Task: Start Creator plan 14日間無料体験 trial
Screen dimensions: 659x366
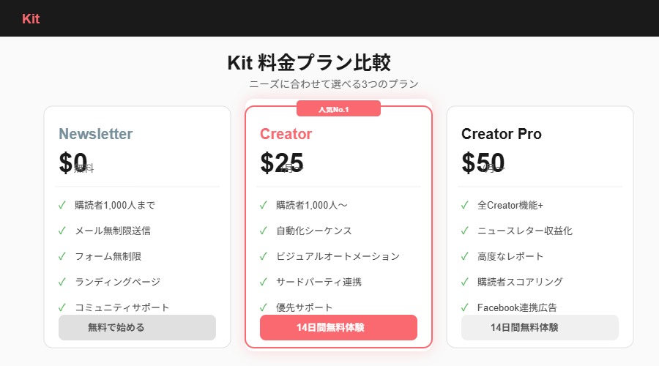Action: coord(338,327)
